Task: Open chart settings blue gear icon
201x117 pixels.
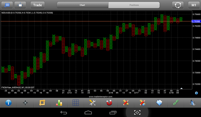Action: [196, 93]
